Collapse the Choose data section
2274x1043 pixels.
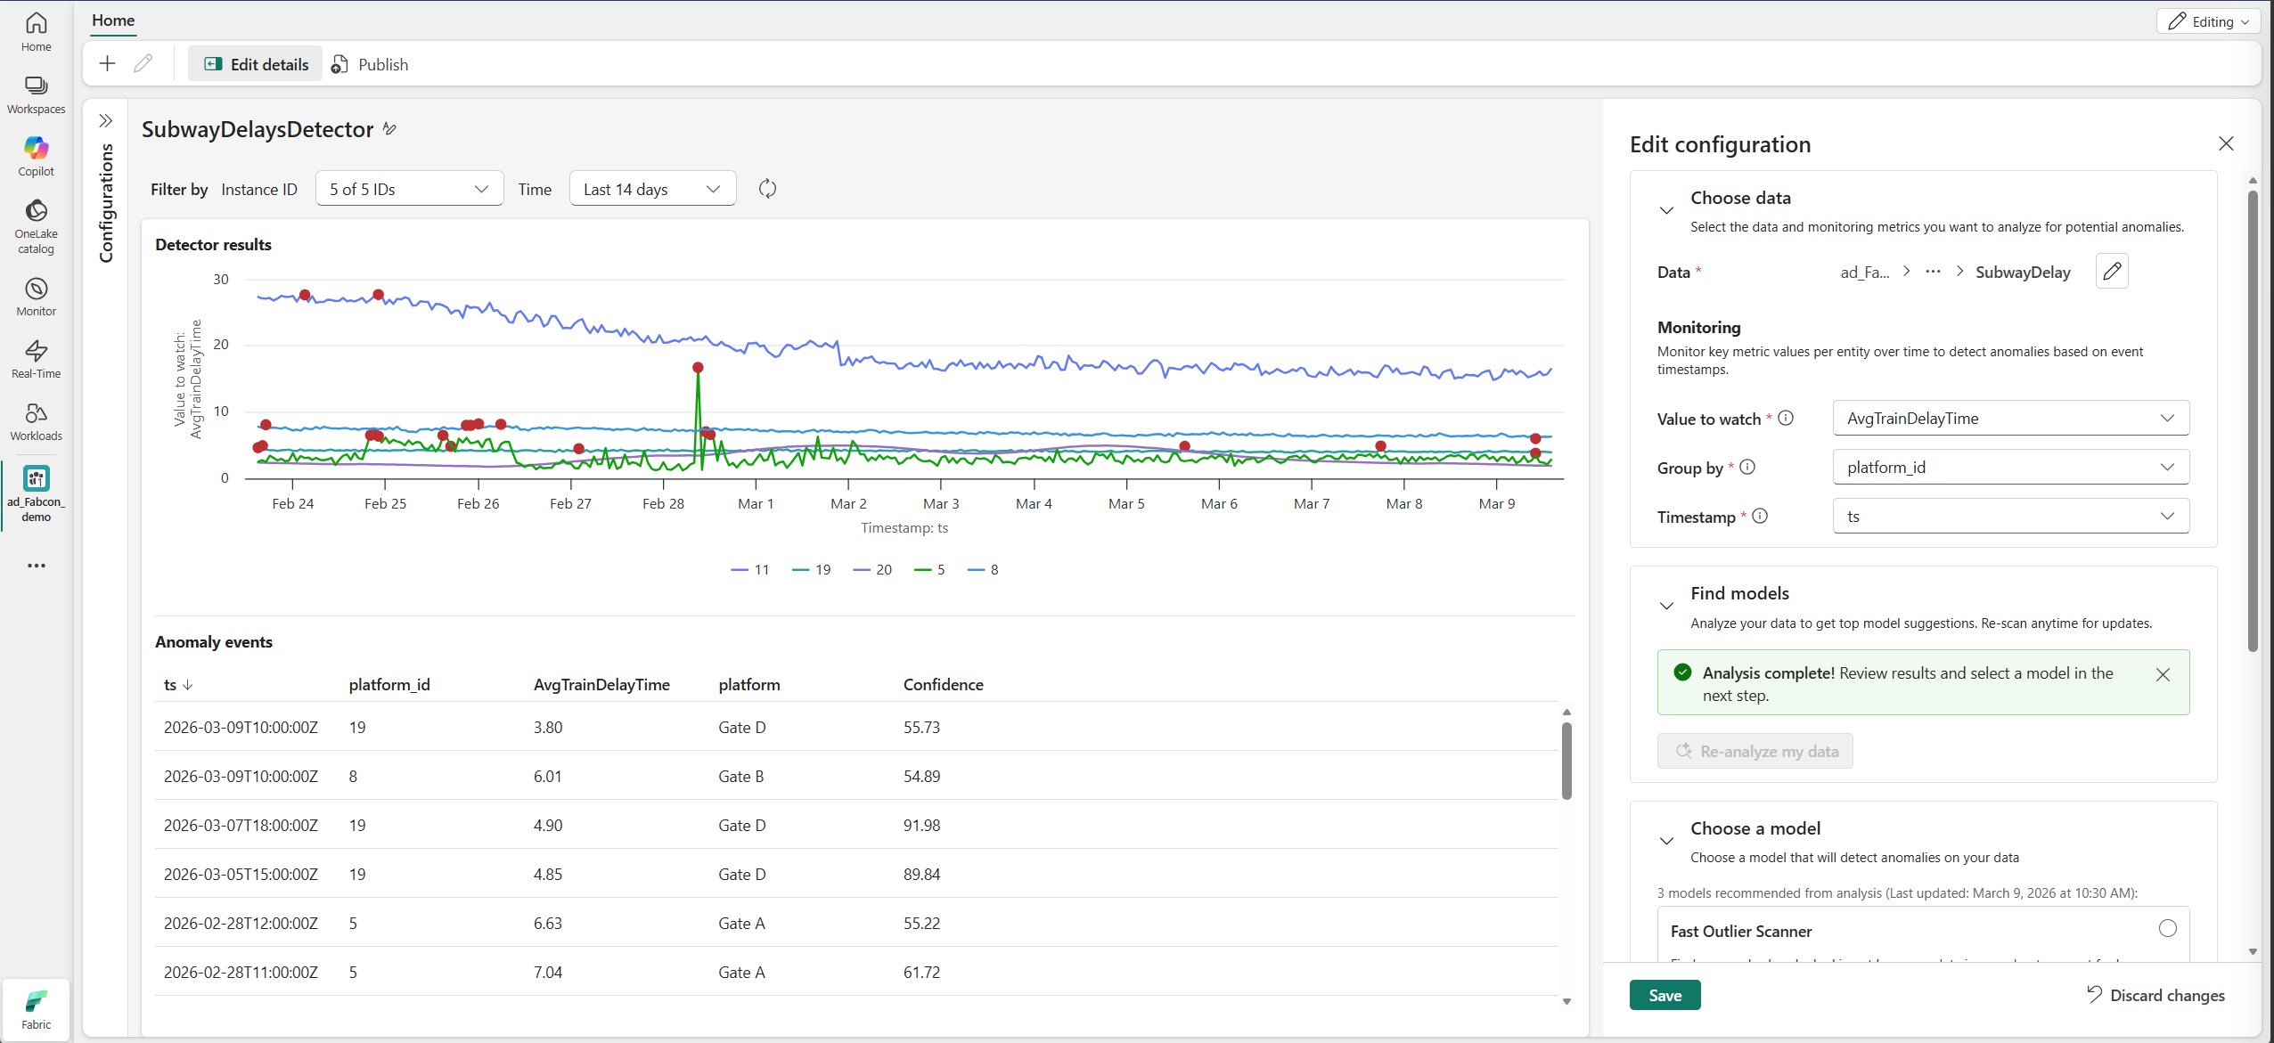[1666, 209]
